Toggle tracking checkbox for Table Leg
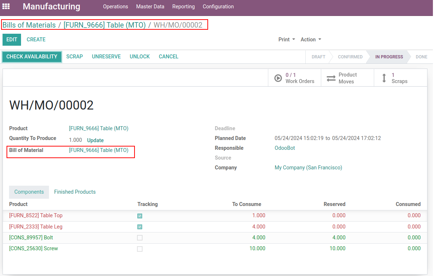 point(140,227)
